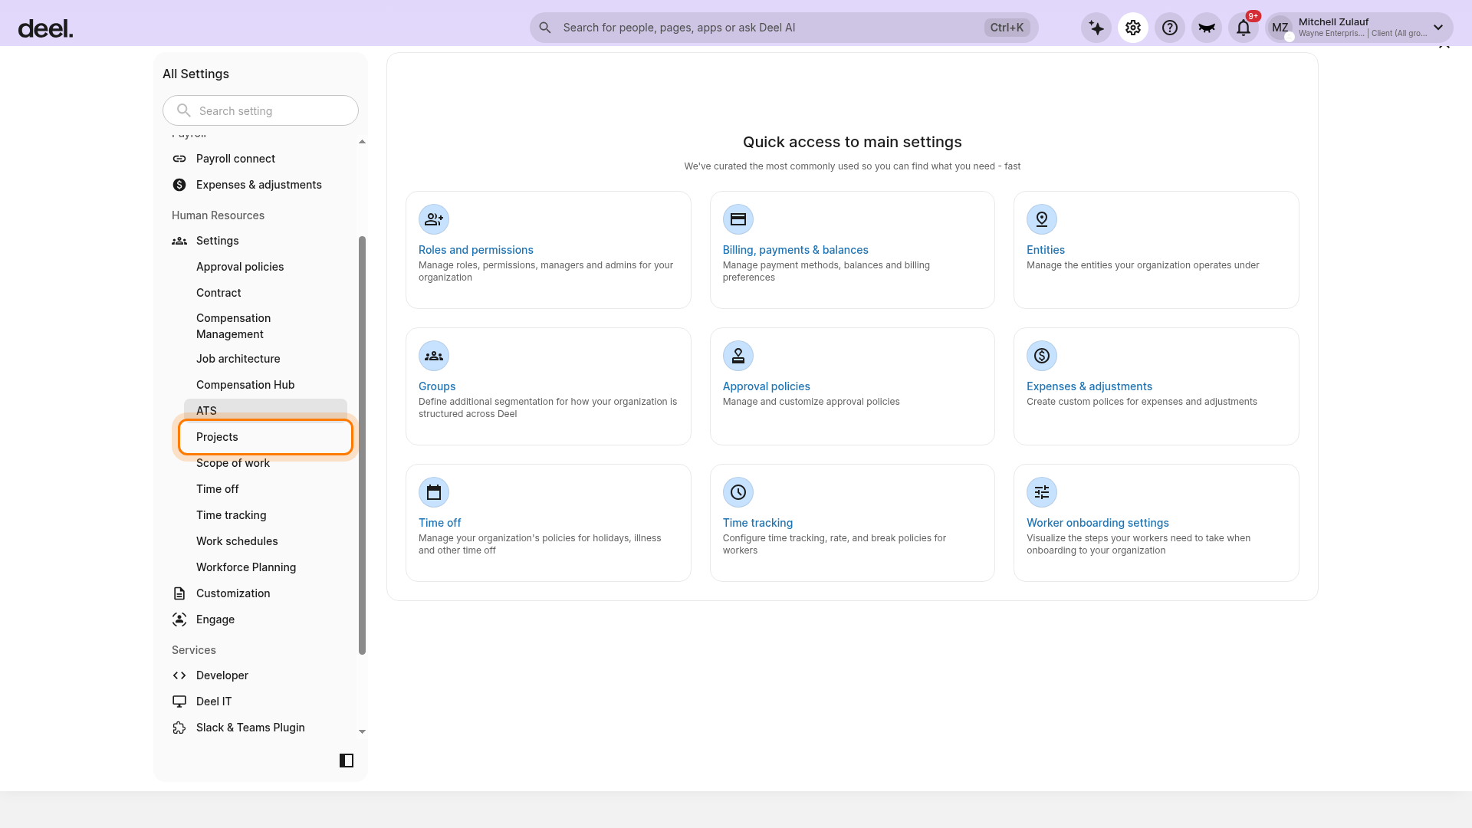Toggle the hide-values closed-eye icon in header

point(1207,28)
